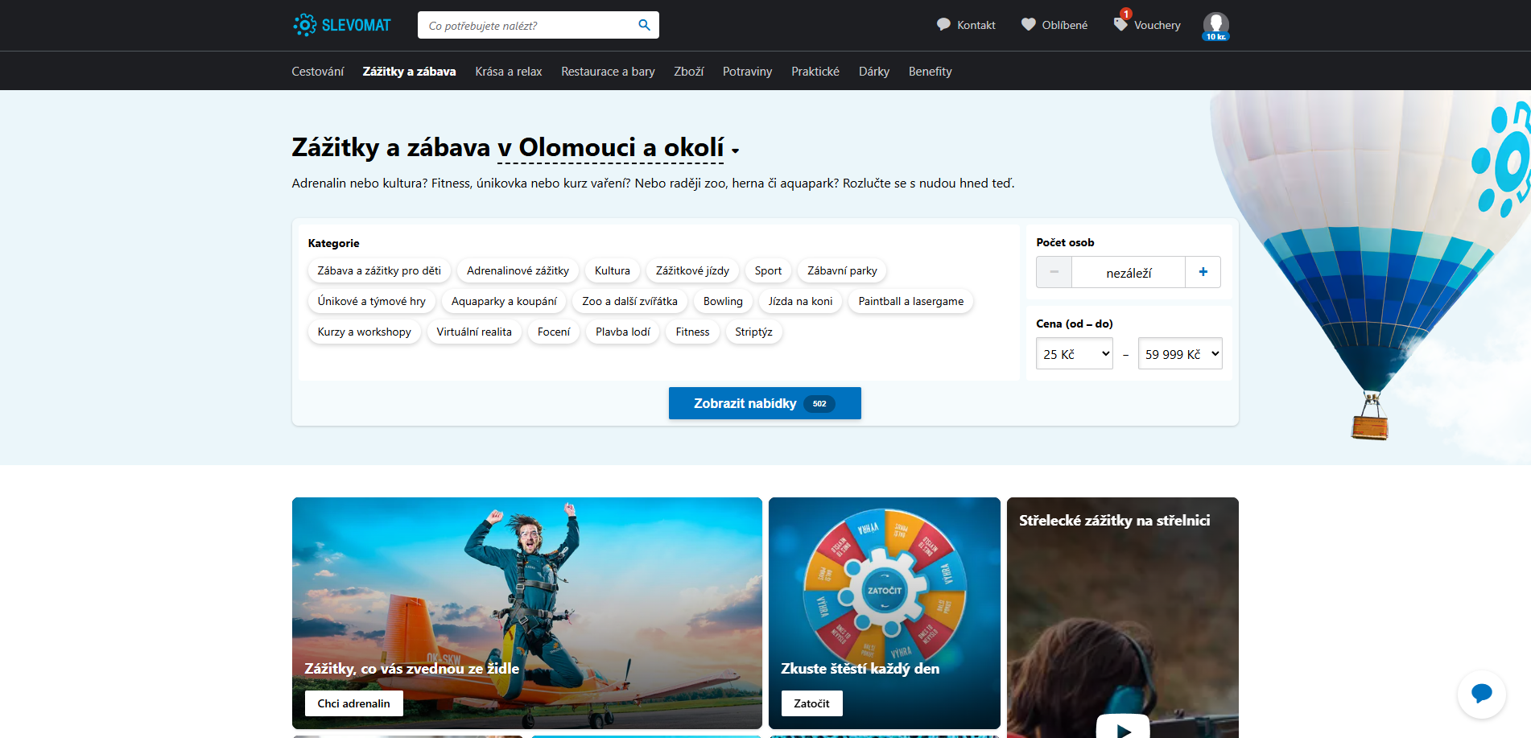1531x738 pixels.
Task: Open the Cestování menu
Action: [x=317, y=72]
